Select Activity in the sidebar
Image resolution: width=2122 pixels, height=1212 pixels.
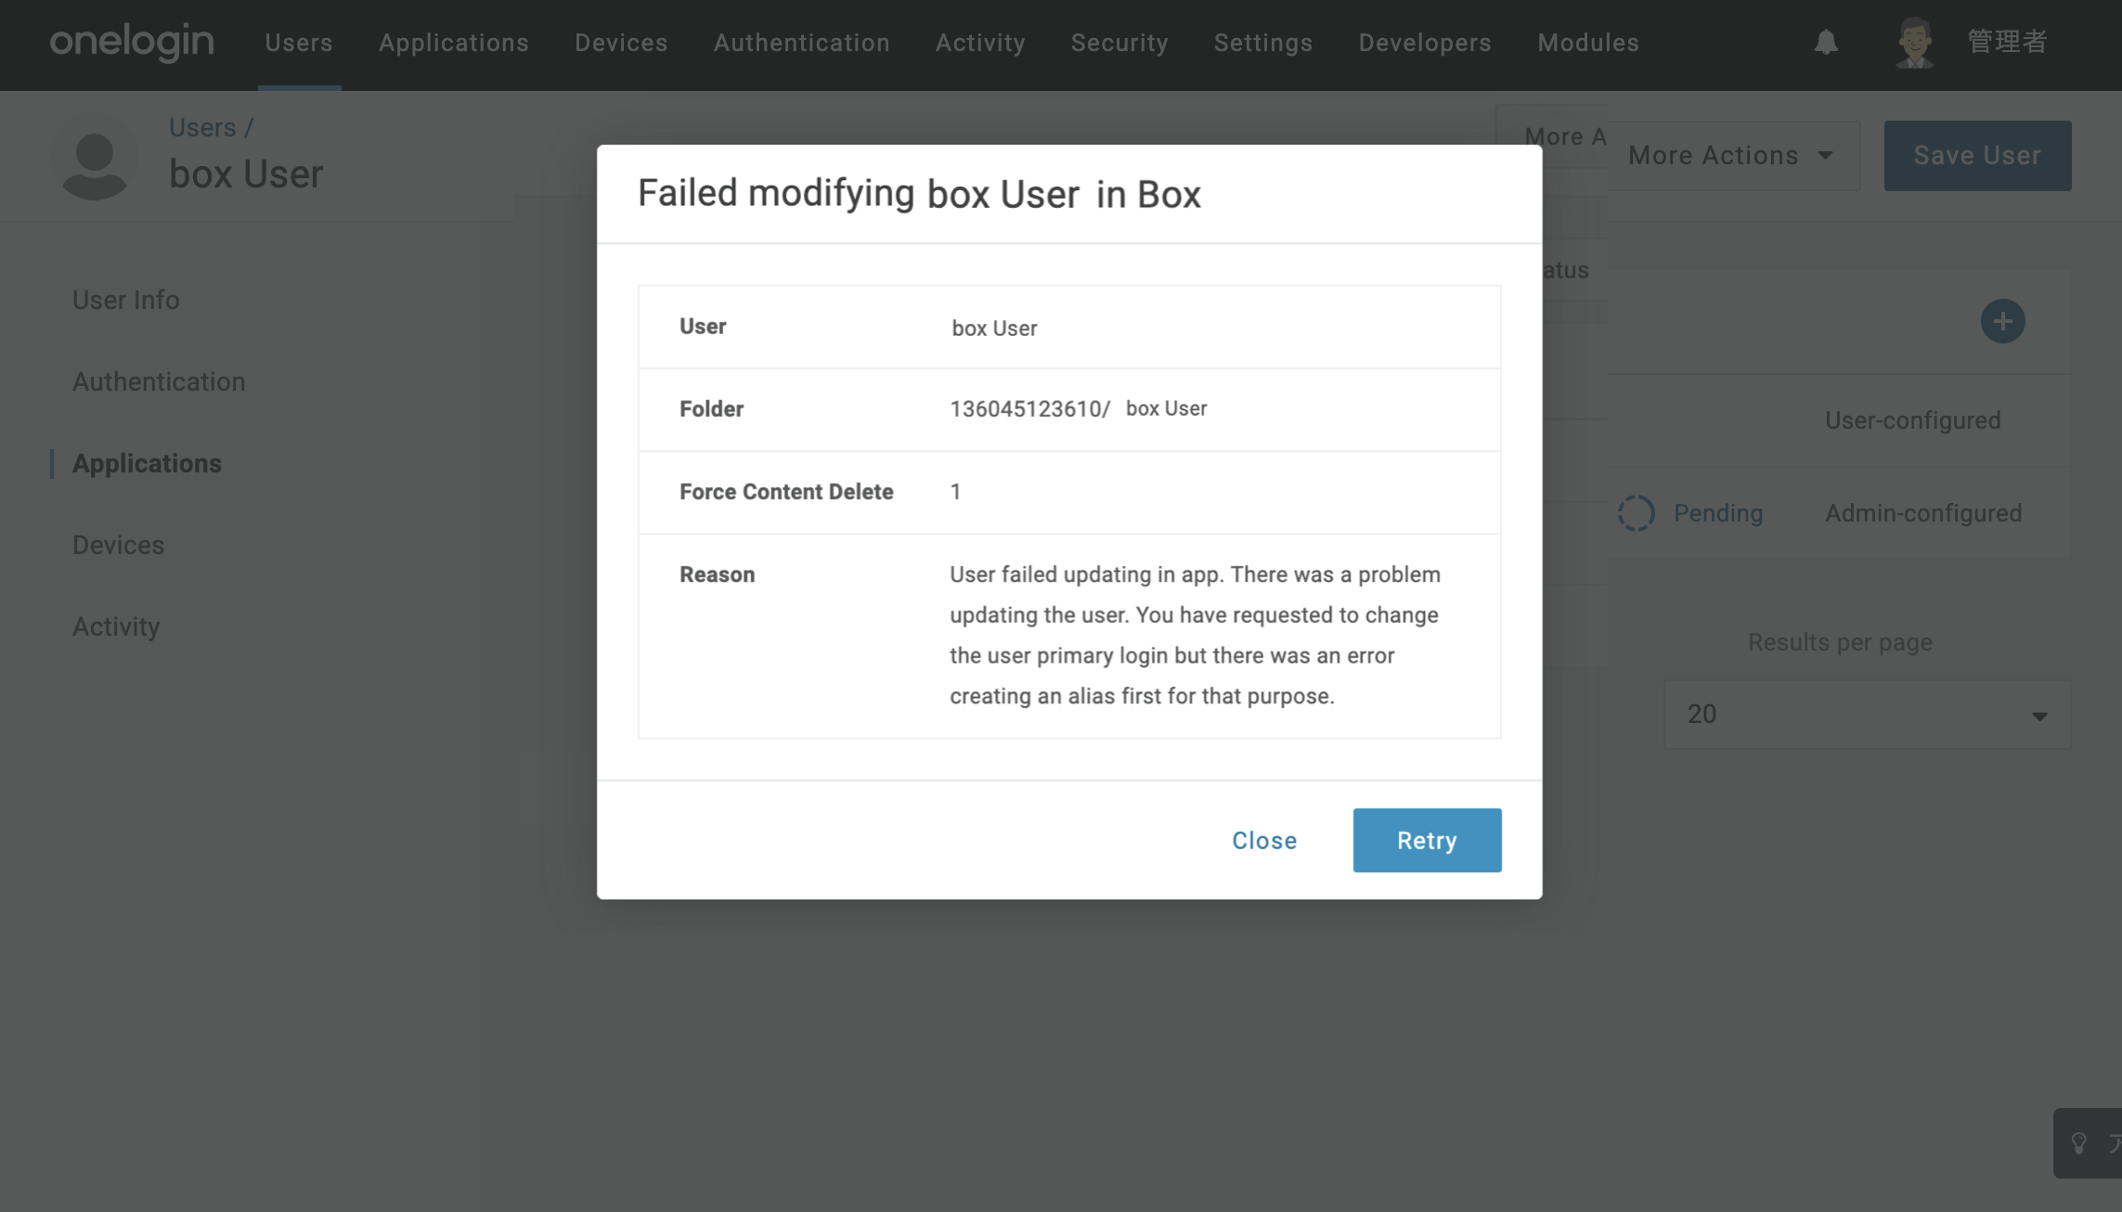pos(116,626)
